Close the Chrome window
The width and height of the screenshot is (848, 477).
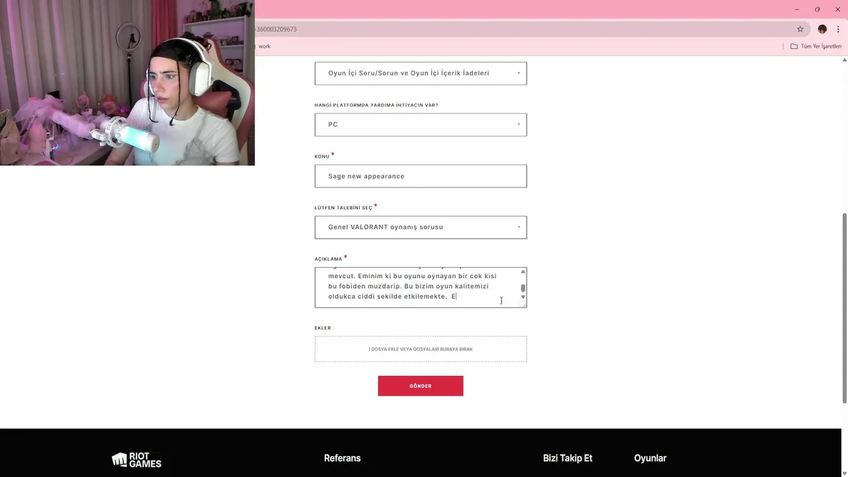(x=837, y=9)
